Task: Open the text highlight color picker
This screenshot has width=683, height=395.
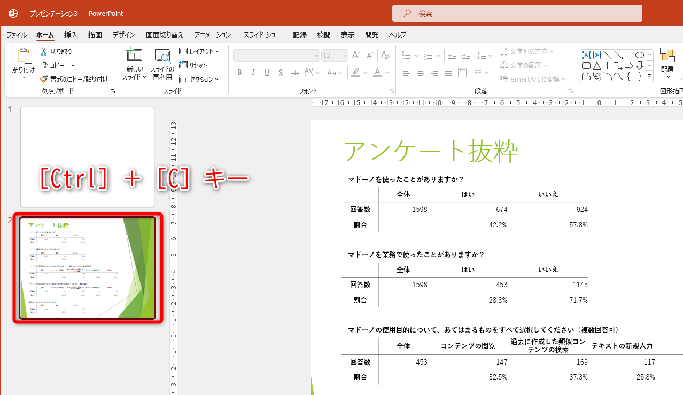Action: (x=356, y=73)
